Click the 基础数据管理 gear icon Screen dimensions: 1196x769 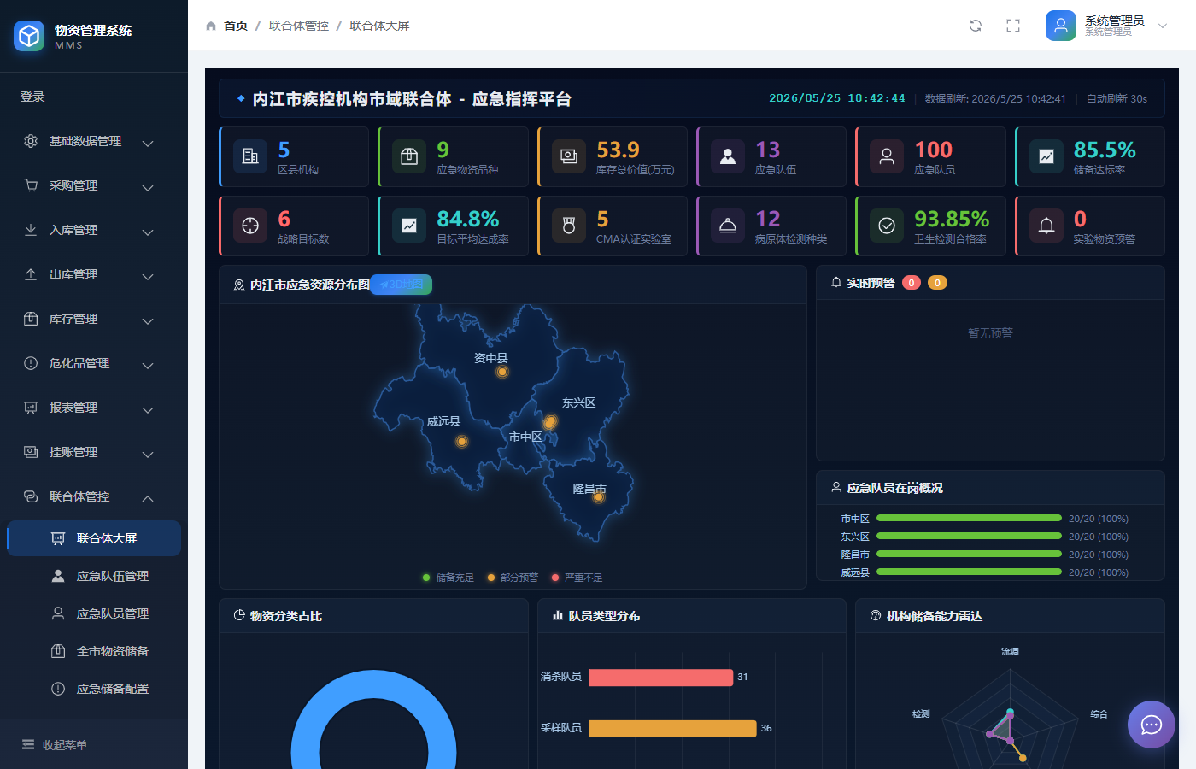[x=31, y=141]
